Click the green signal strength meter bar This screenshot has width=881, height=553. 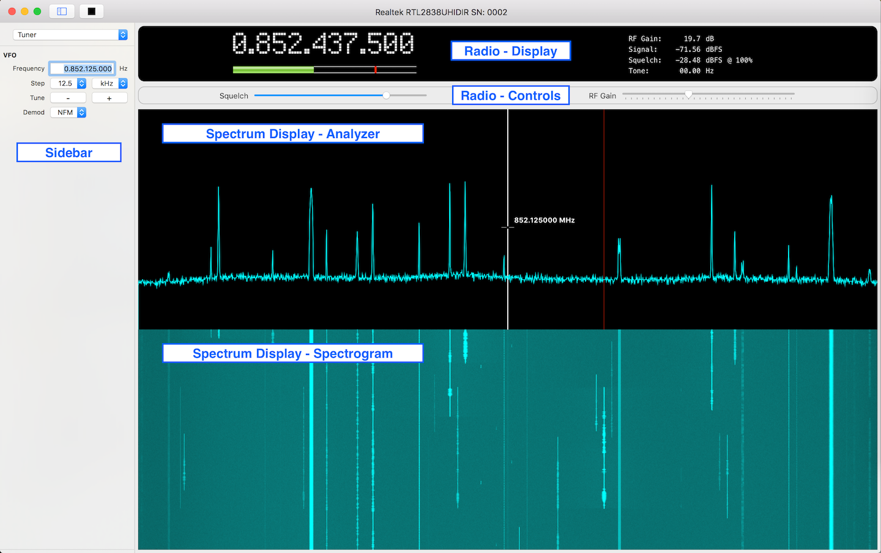coord(273,70)
